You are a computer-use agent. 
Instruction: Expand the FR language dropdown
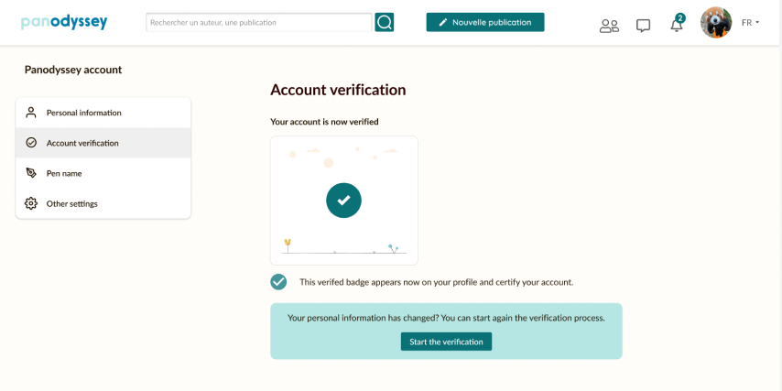[x=751, y=22]
